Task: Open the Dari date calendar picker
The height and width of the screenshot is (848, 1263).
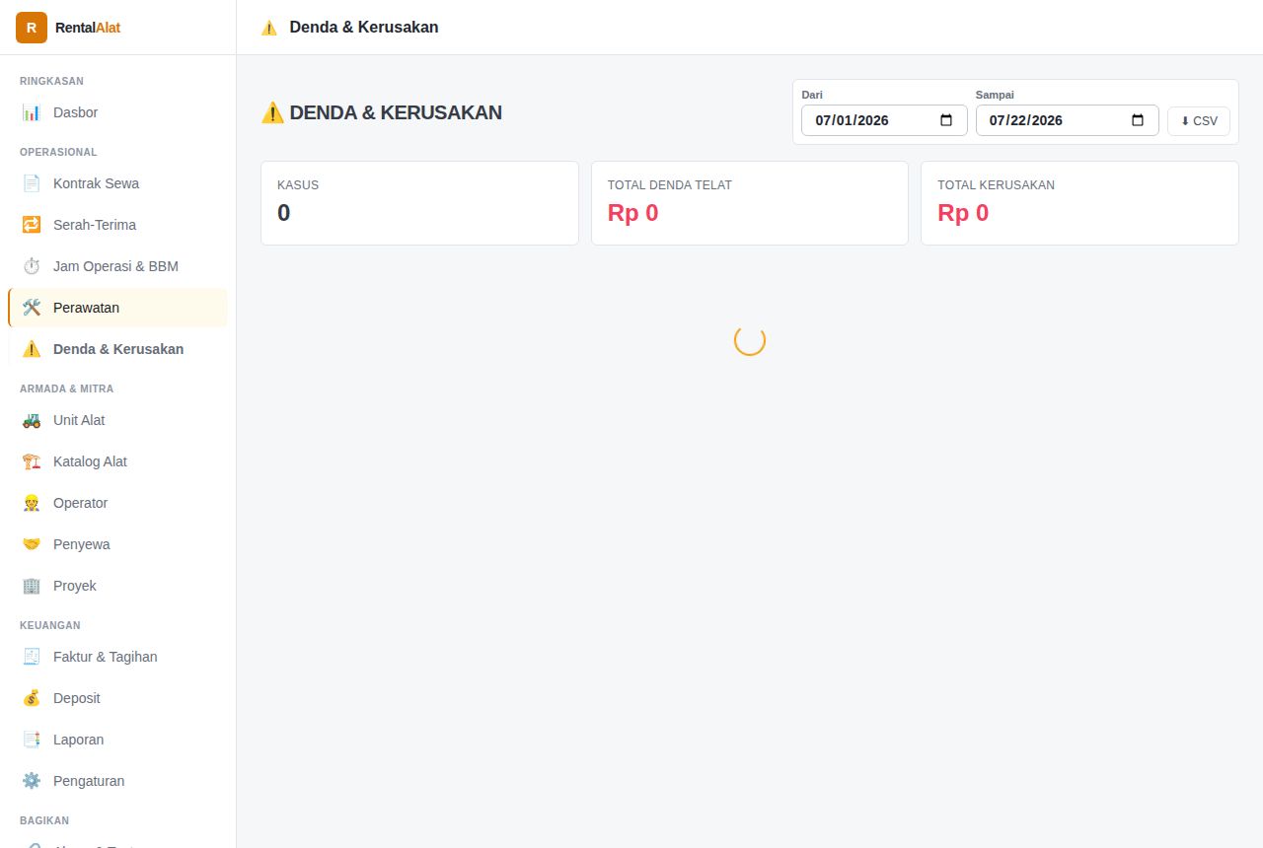Action: click(x=946, y=120)
